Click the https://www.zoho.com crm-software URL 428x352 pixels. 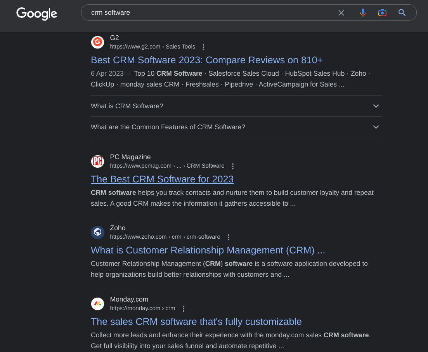[x=165, y=237]
